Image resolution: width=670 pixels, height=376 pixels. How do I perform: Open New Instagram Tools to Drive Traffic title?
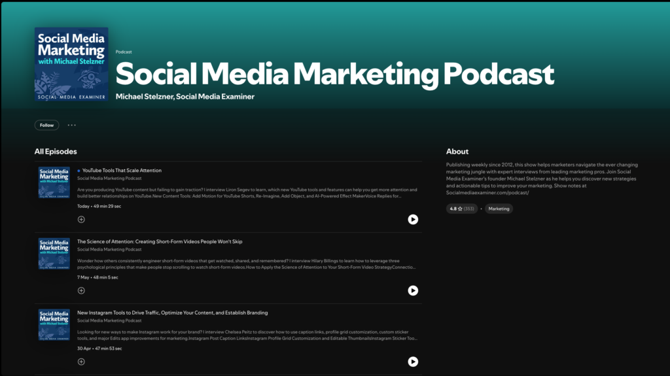click(x=172, y=313)
